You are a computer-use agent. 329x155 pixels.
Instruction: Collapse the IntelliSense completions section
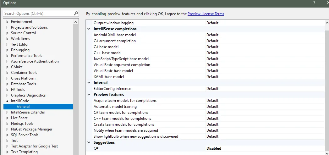pos(89,29)
